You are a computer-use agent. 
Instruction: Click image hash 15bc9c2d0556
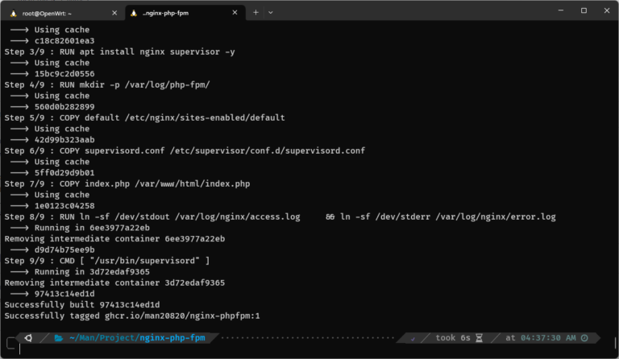click(64, 74)
